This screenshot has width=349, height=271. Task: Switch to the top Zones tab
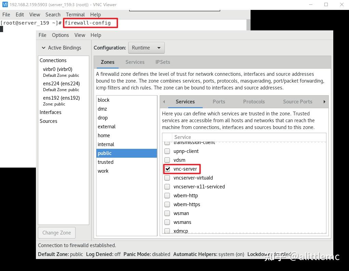pos(108,62)
